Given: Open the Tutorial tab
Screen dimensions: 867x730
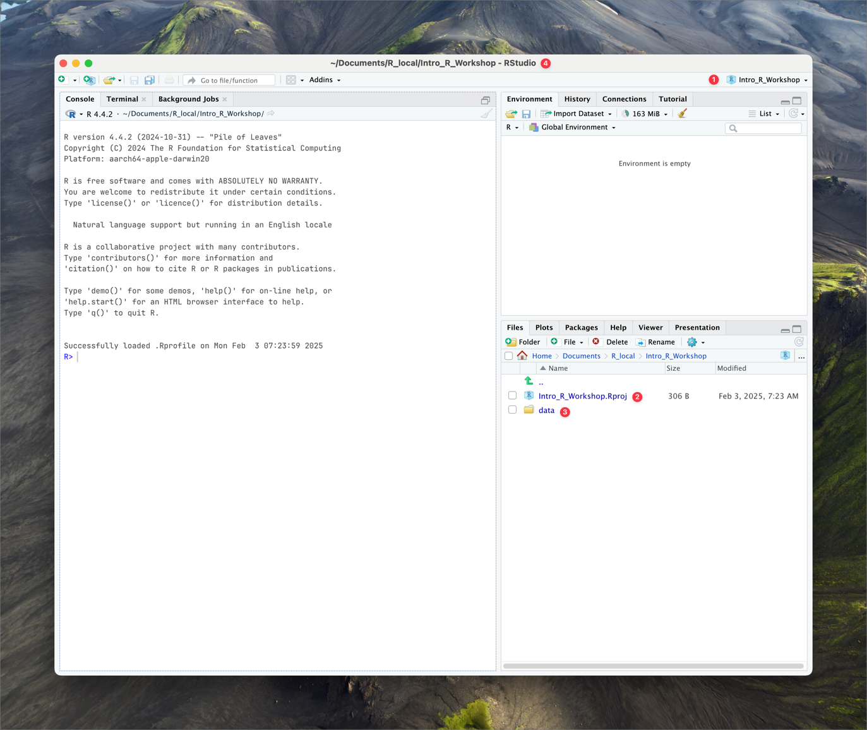Looking at the screenshot, I should click(x=673, y=99).
